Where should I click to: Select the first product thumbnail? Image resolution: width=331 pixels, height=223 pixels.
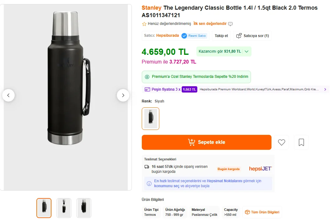point(44,208)
